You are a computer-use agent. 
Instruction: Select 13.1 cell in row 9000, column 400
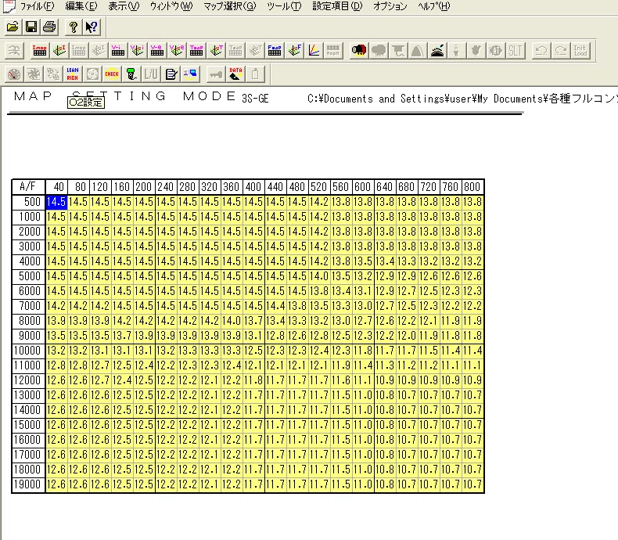(253, 336)
